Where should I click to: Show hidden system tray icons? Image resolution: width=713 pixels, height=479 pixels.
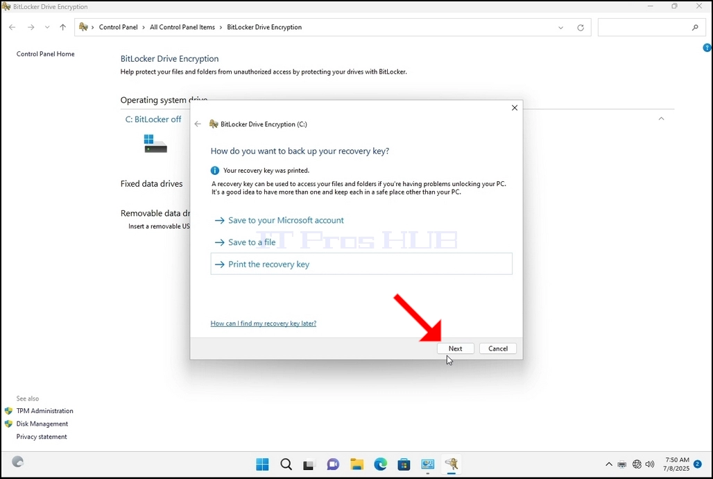pos(608,464)
